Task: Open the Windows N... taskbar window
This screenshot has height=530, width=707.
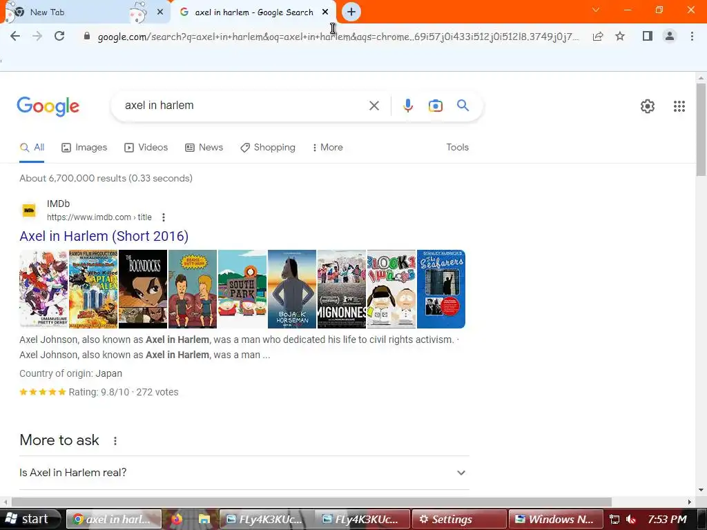Action: (556, 519)
